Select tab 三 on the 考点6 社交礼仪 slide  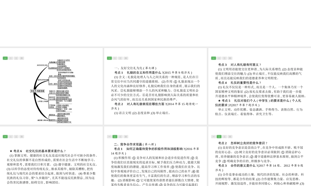tap(16, 137)
